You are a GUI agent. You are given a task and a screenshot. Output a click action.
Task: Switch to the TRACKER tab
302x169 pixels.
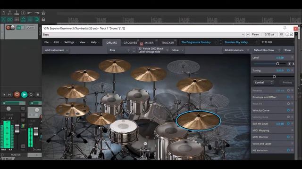168,43
